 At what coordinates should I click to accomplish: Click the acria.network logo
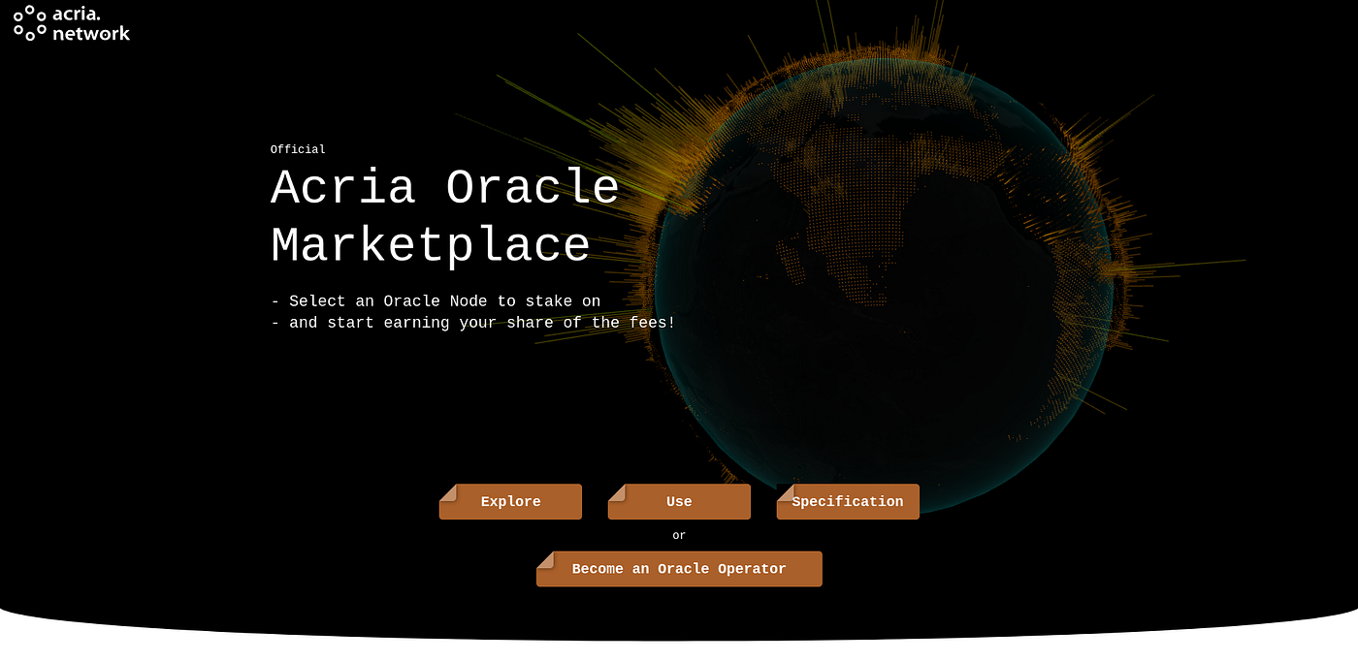(x=72, y=23)
